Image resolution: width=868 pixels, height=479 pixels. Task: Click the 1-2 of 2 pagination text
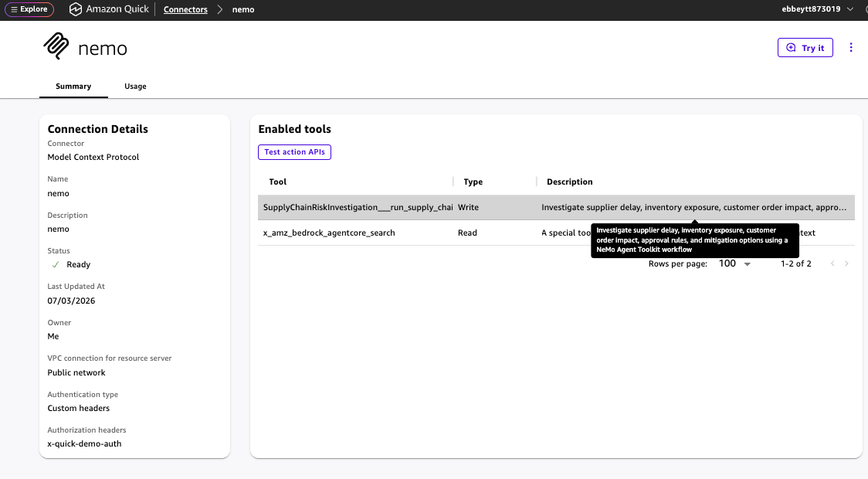796,263
